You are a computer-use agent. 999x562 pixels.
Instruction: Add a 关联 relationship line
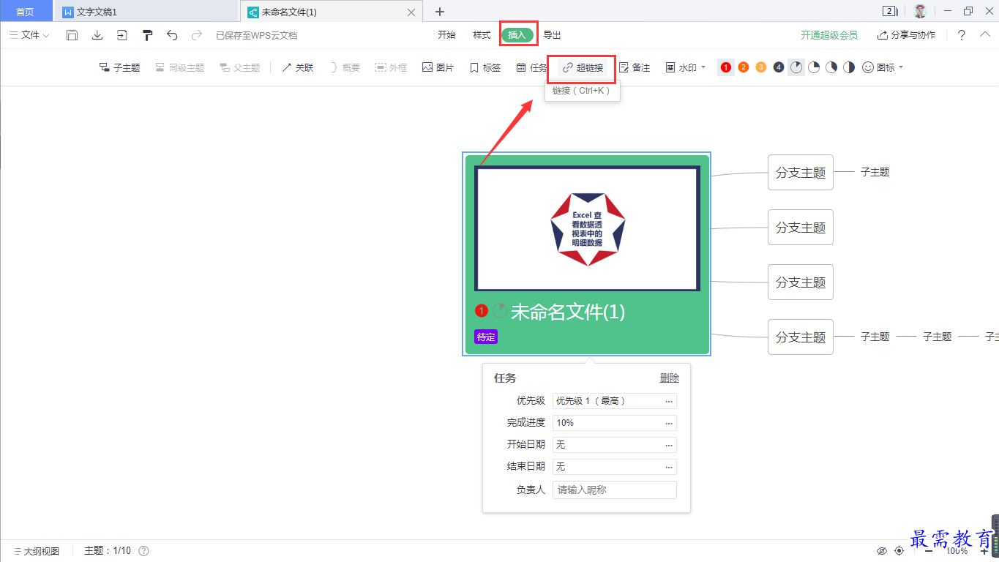point(297,67)
